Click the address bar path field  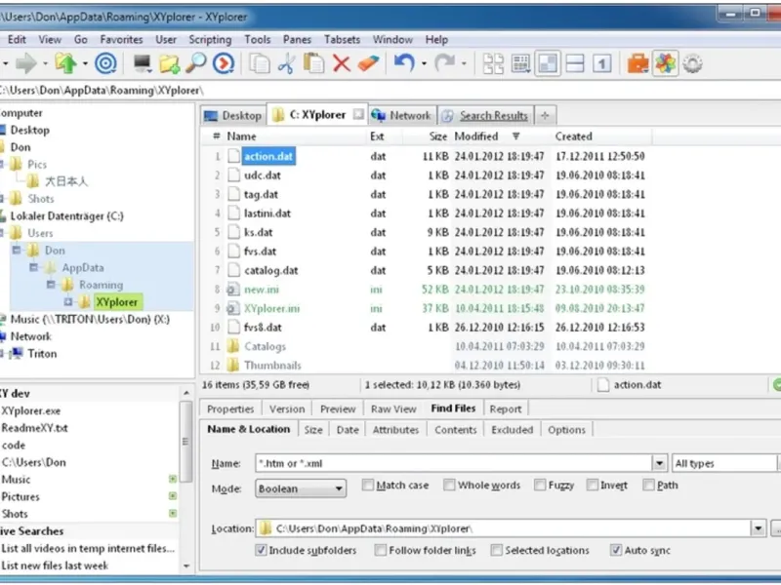point(390,91)
